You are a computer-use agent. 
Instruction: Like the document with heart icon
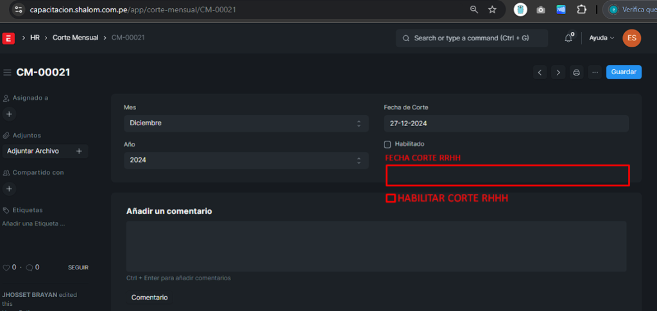(6, 267)
